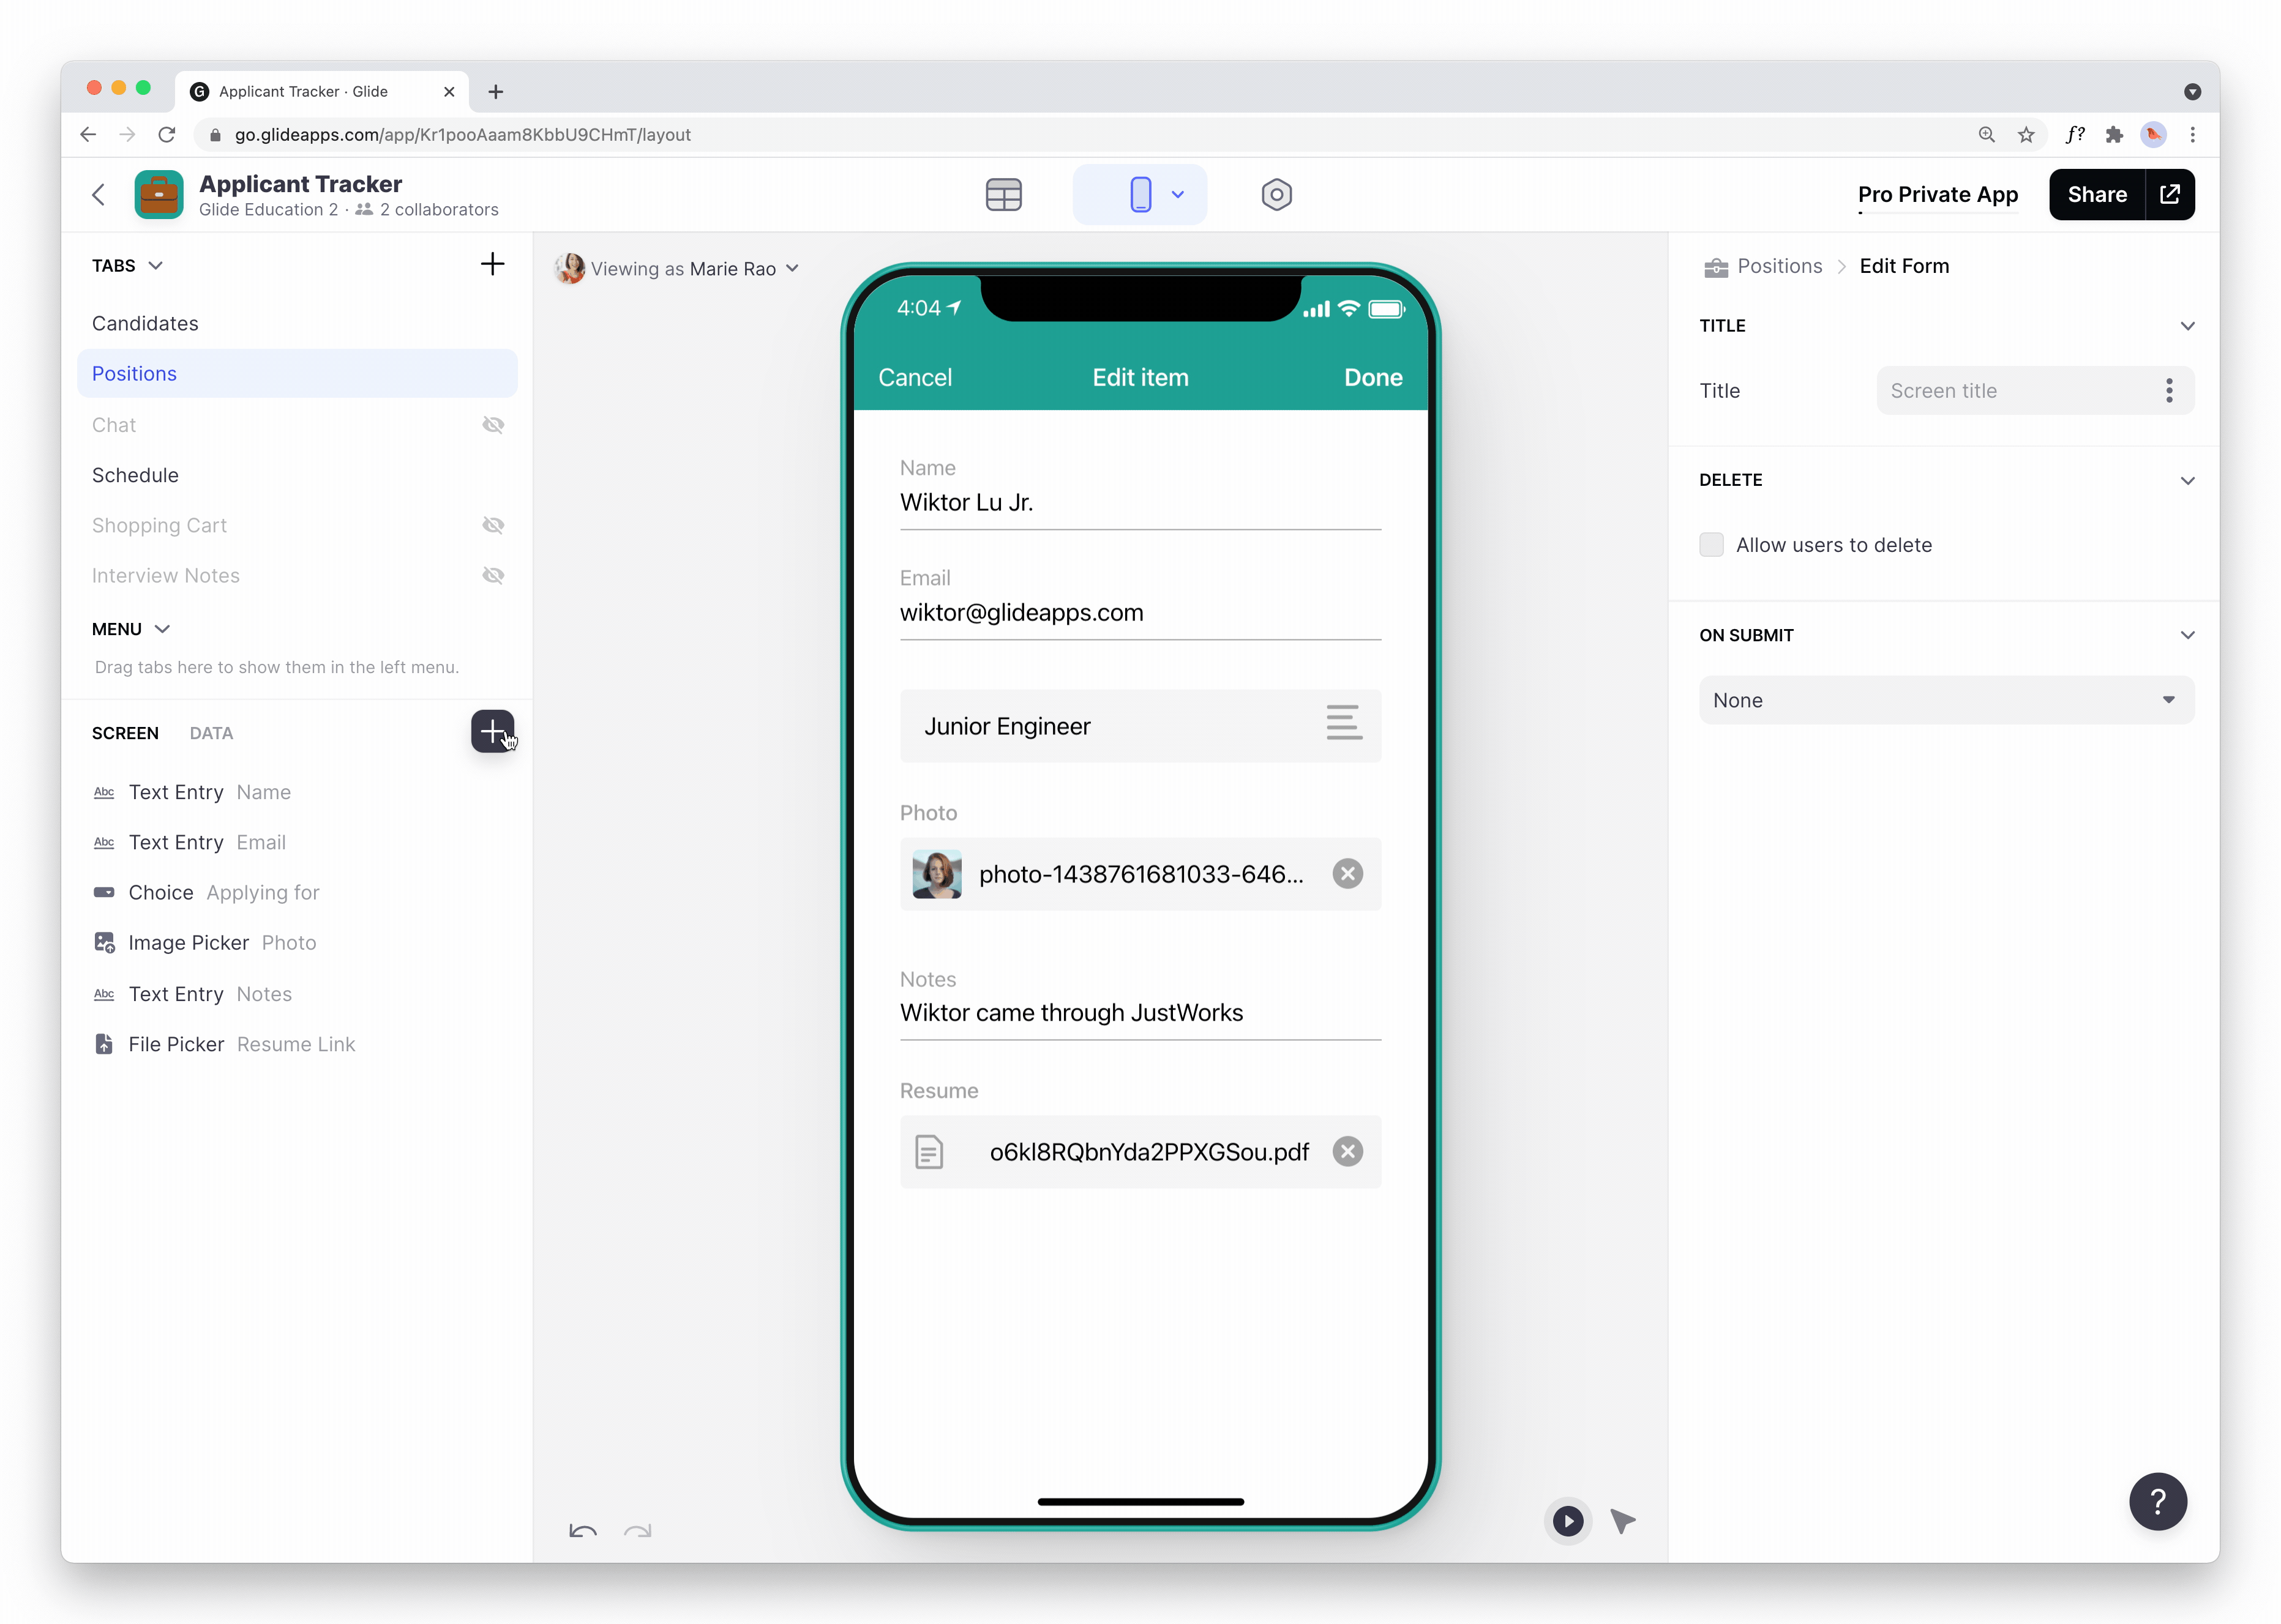Remove the resume PDF file
2281x1624 pixels.
(x=1347, y=1151)
